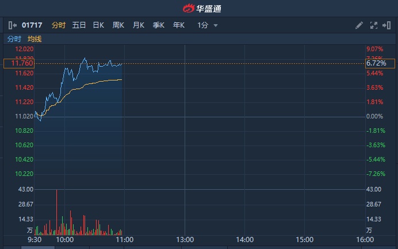Click the 13:00 time axis marker
This screenshot has height=249, width=398.
pos(185,239)
